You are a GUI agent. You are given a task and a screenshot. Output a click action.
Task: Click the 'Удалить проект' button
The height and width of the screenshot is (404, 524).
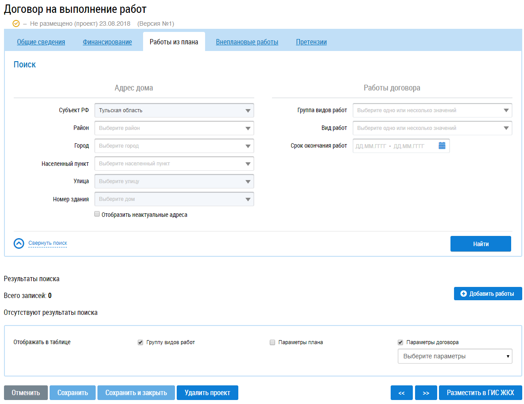click(207, 393)
